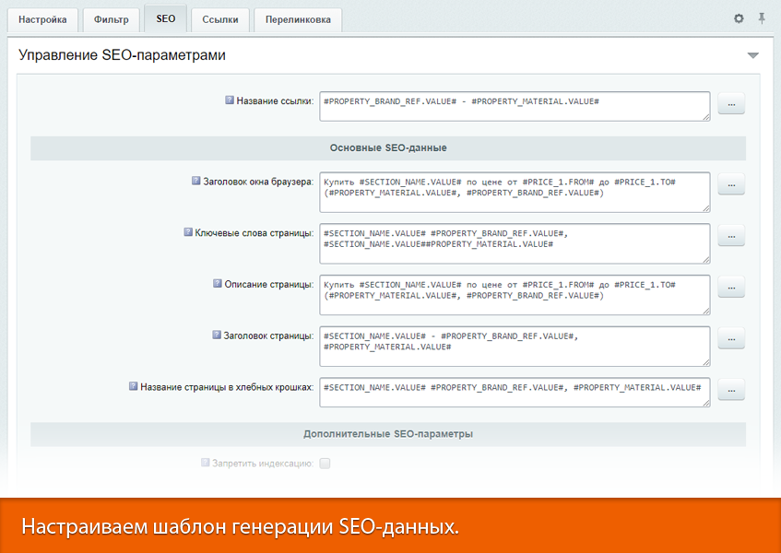Toggle the Запретить индексацию checkbox

point(324,462)
